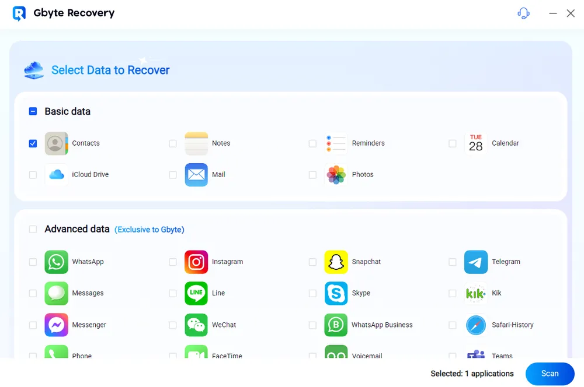The image size is (584, 387).
Task: Check the Messenger checkbox
Action: (33, 325)
